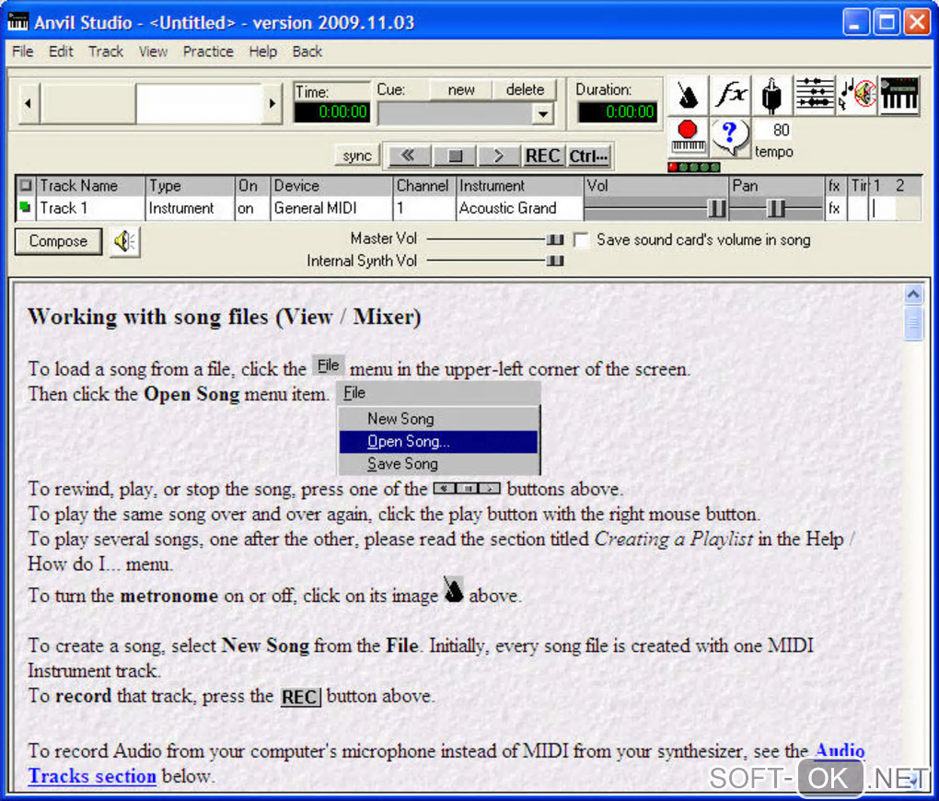939x801 pixels.
Task: Toggle the green Track 1 select box
Action: (25, 206)
